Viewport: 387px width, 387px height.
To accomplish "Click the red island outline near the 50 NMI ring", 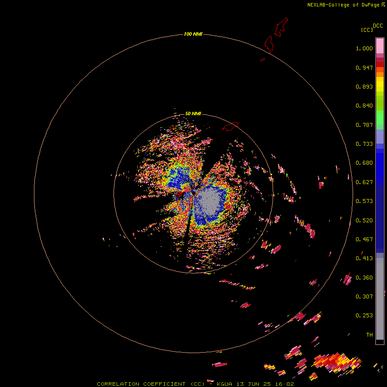I will (230, 126).
